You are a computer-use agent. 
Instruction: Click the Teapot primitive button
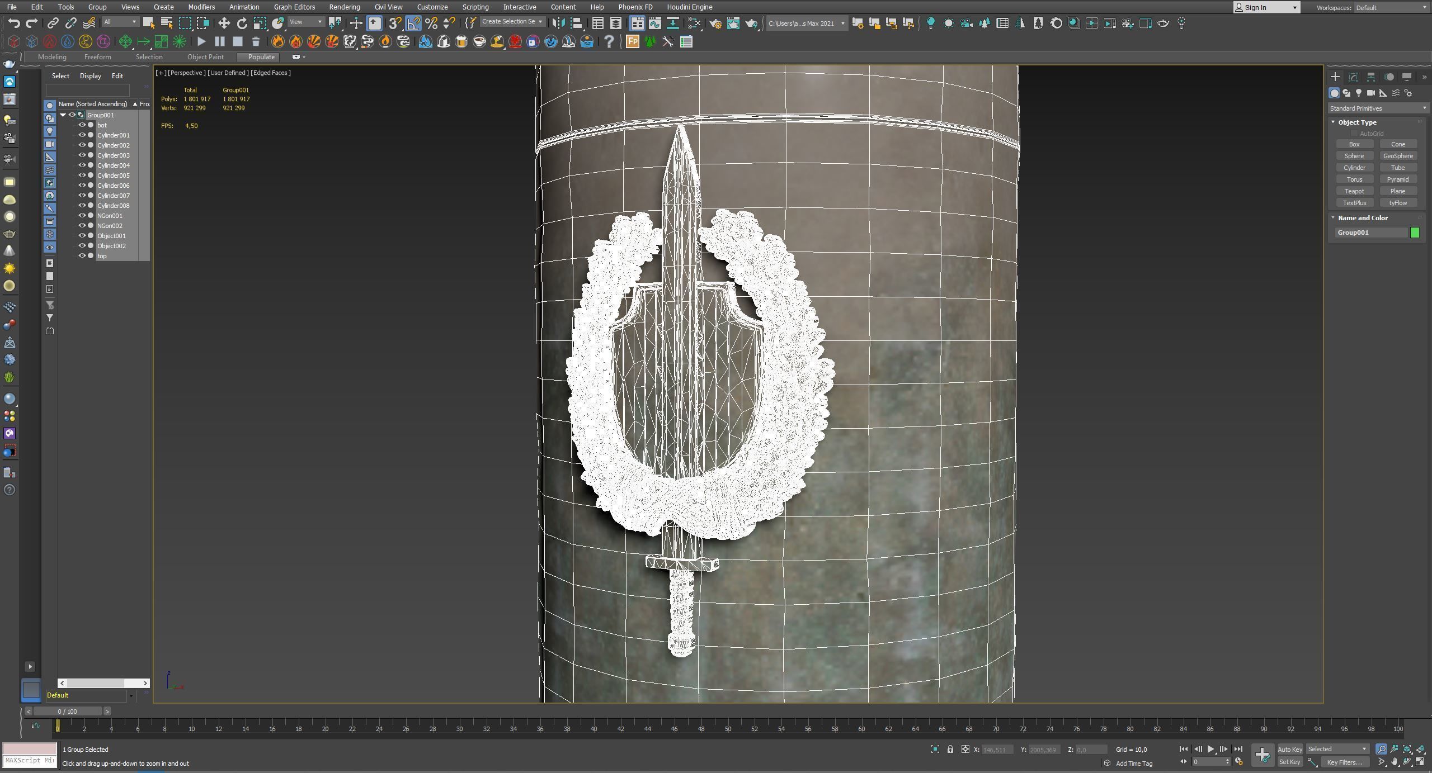pos(1354,191)
